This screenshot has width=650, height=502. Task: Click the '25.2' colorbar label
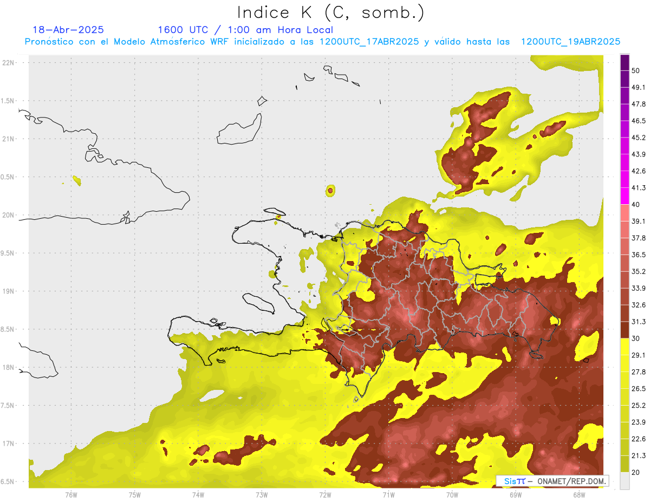pyautogui.click(x=638, y=406)
